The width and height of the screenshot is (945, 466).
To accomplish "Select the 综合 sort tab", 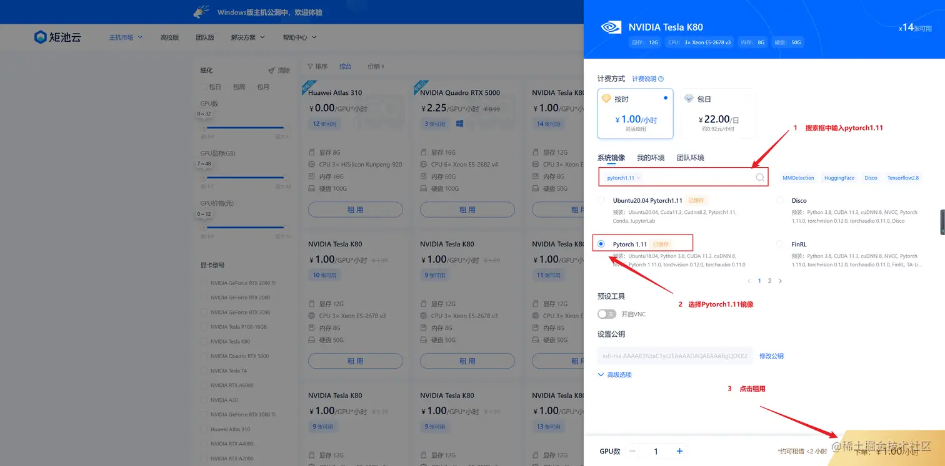I will pos(346,66).
